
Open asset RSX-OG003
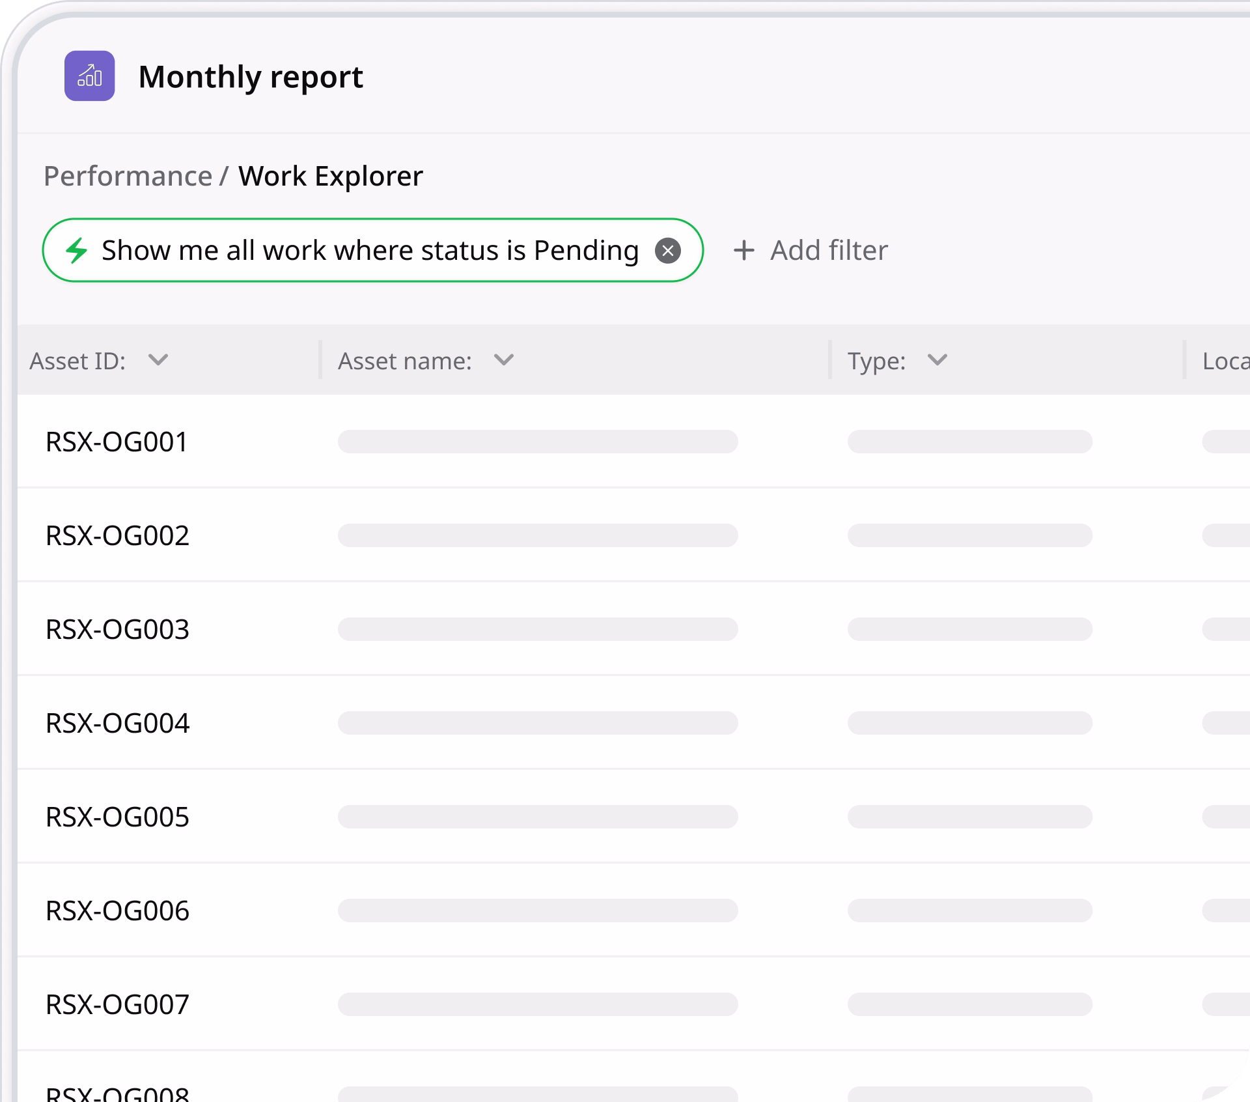(117, 629)
